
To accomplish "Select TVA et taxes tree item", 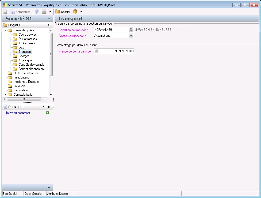I will [27, 43].
